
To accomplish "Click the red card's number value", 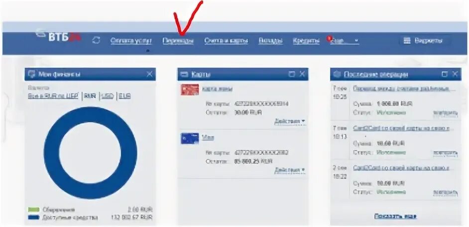I will (261, 104).
